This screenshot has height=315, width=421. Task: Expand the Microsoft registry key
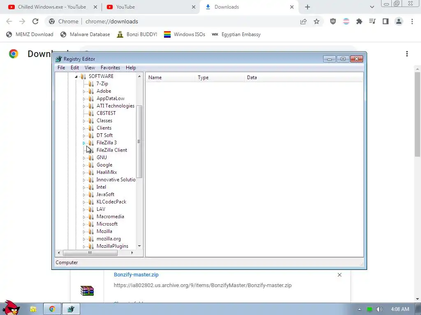(84, 224)
